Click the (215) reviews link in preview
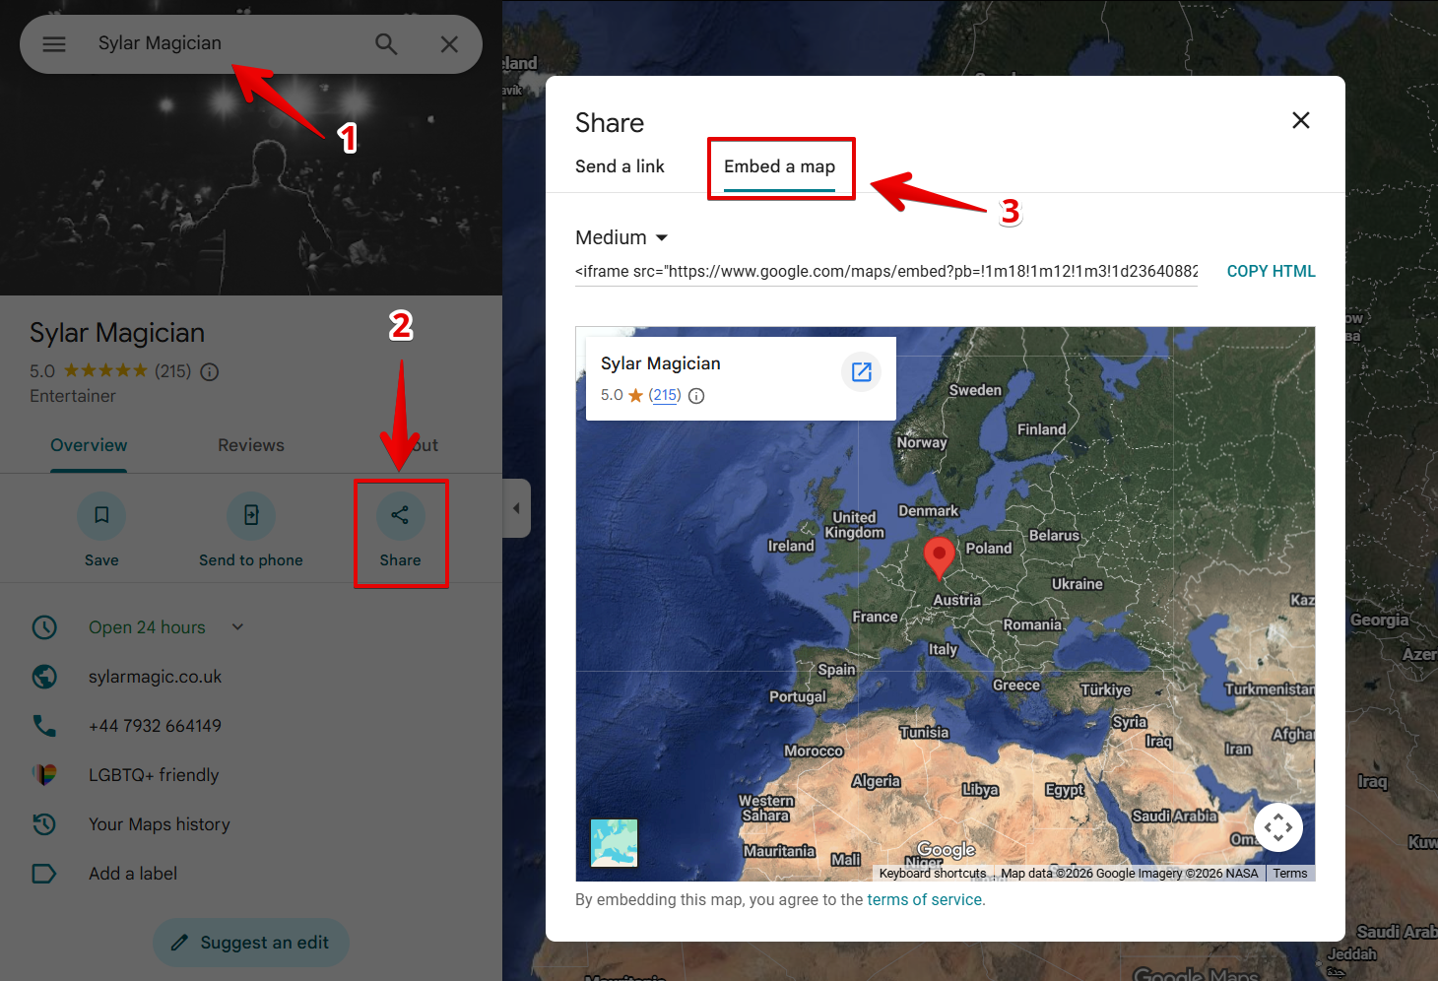This screenshot has width=1438, height=981. click(665, 395)
